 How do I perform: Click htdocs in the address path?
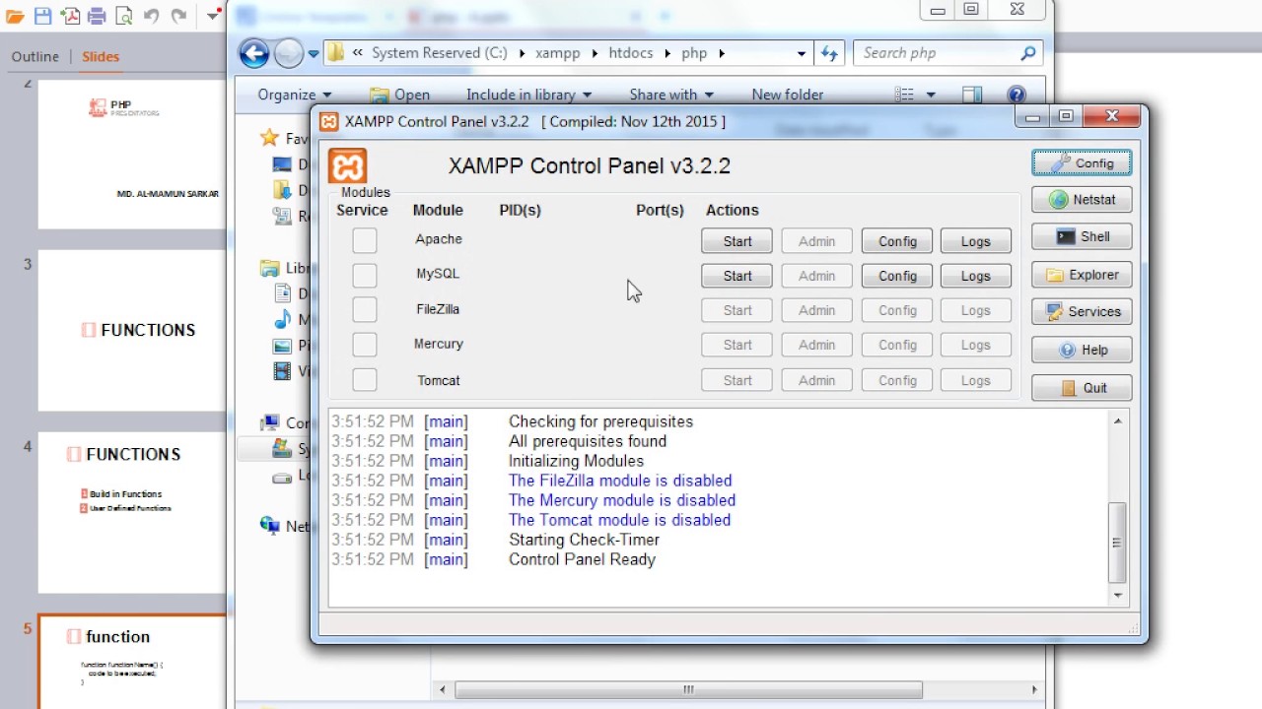pos(630,53)
